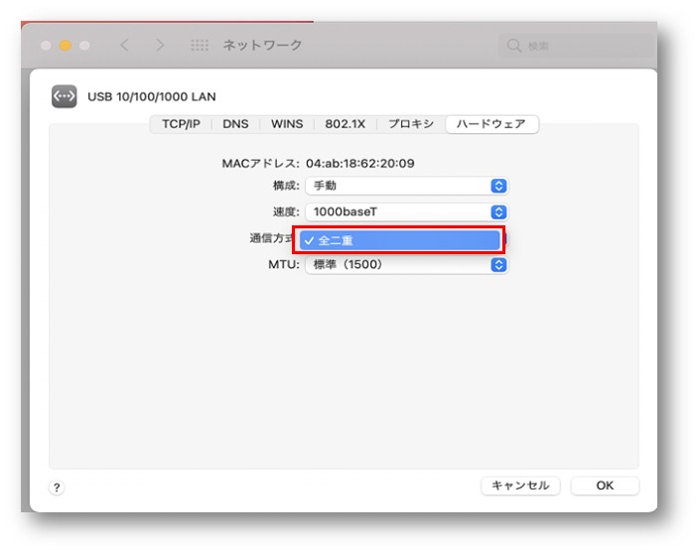699x554 pixels.
Task: Click the MACアドレス label
Action: (x=260, y=164)
